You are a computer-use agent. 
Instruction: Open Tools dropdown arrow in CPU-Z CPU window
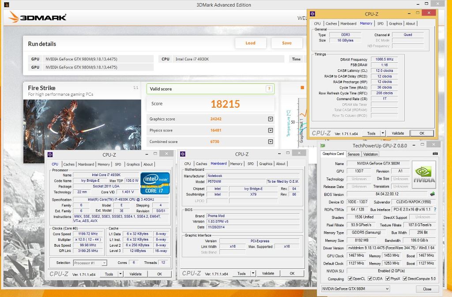[121, 274]
